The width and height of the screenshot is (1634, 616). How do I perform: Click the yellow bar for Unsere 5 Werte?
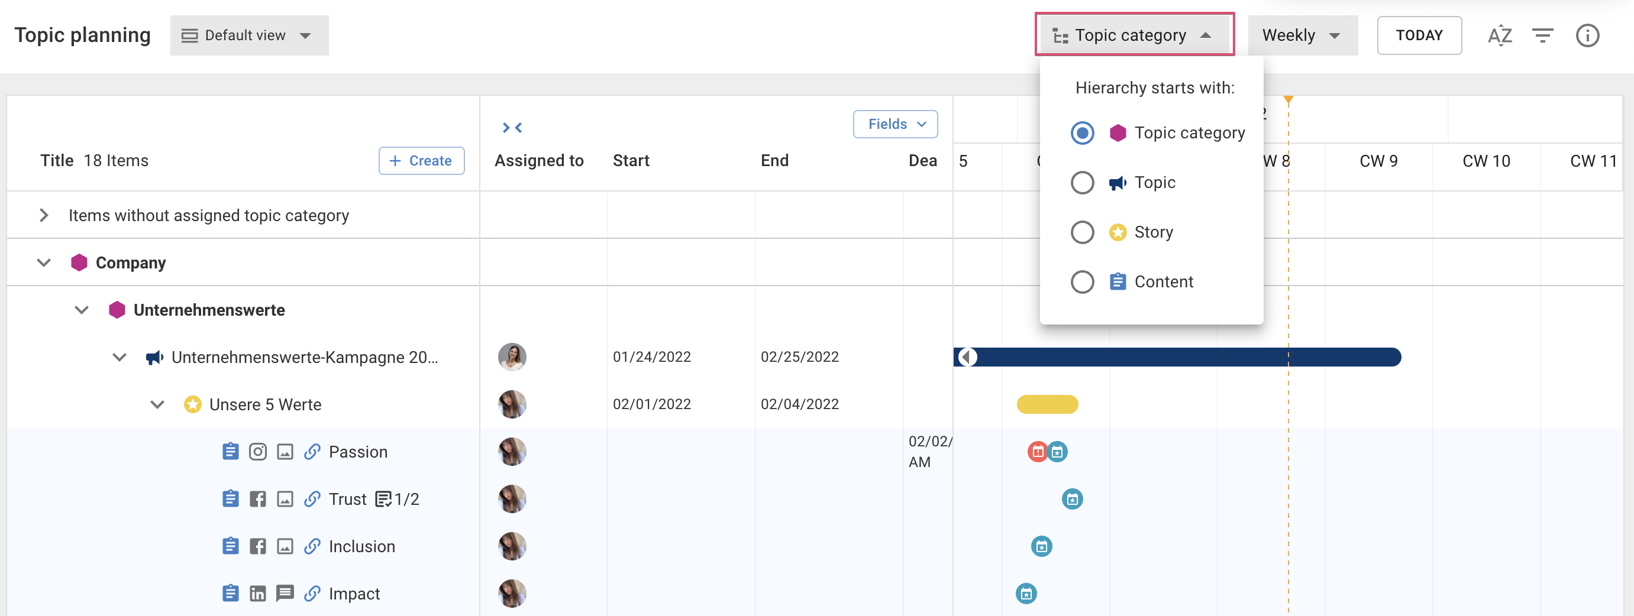click(1047, 404)
